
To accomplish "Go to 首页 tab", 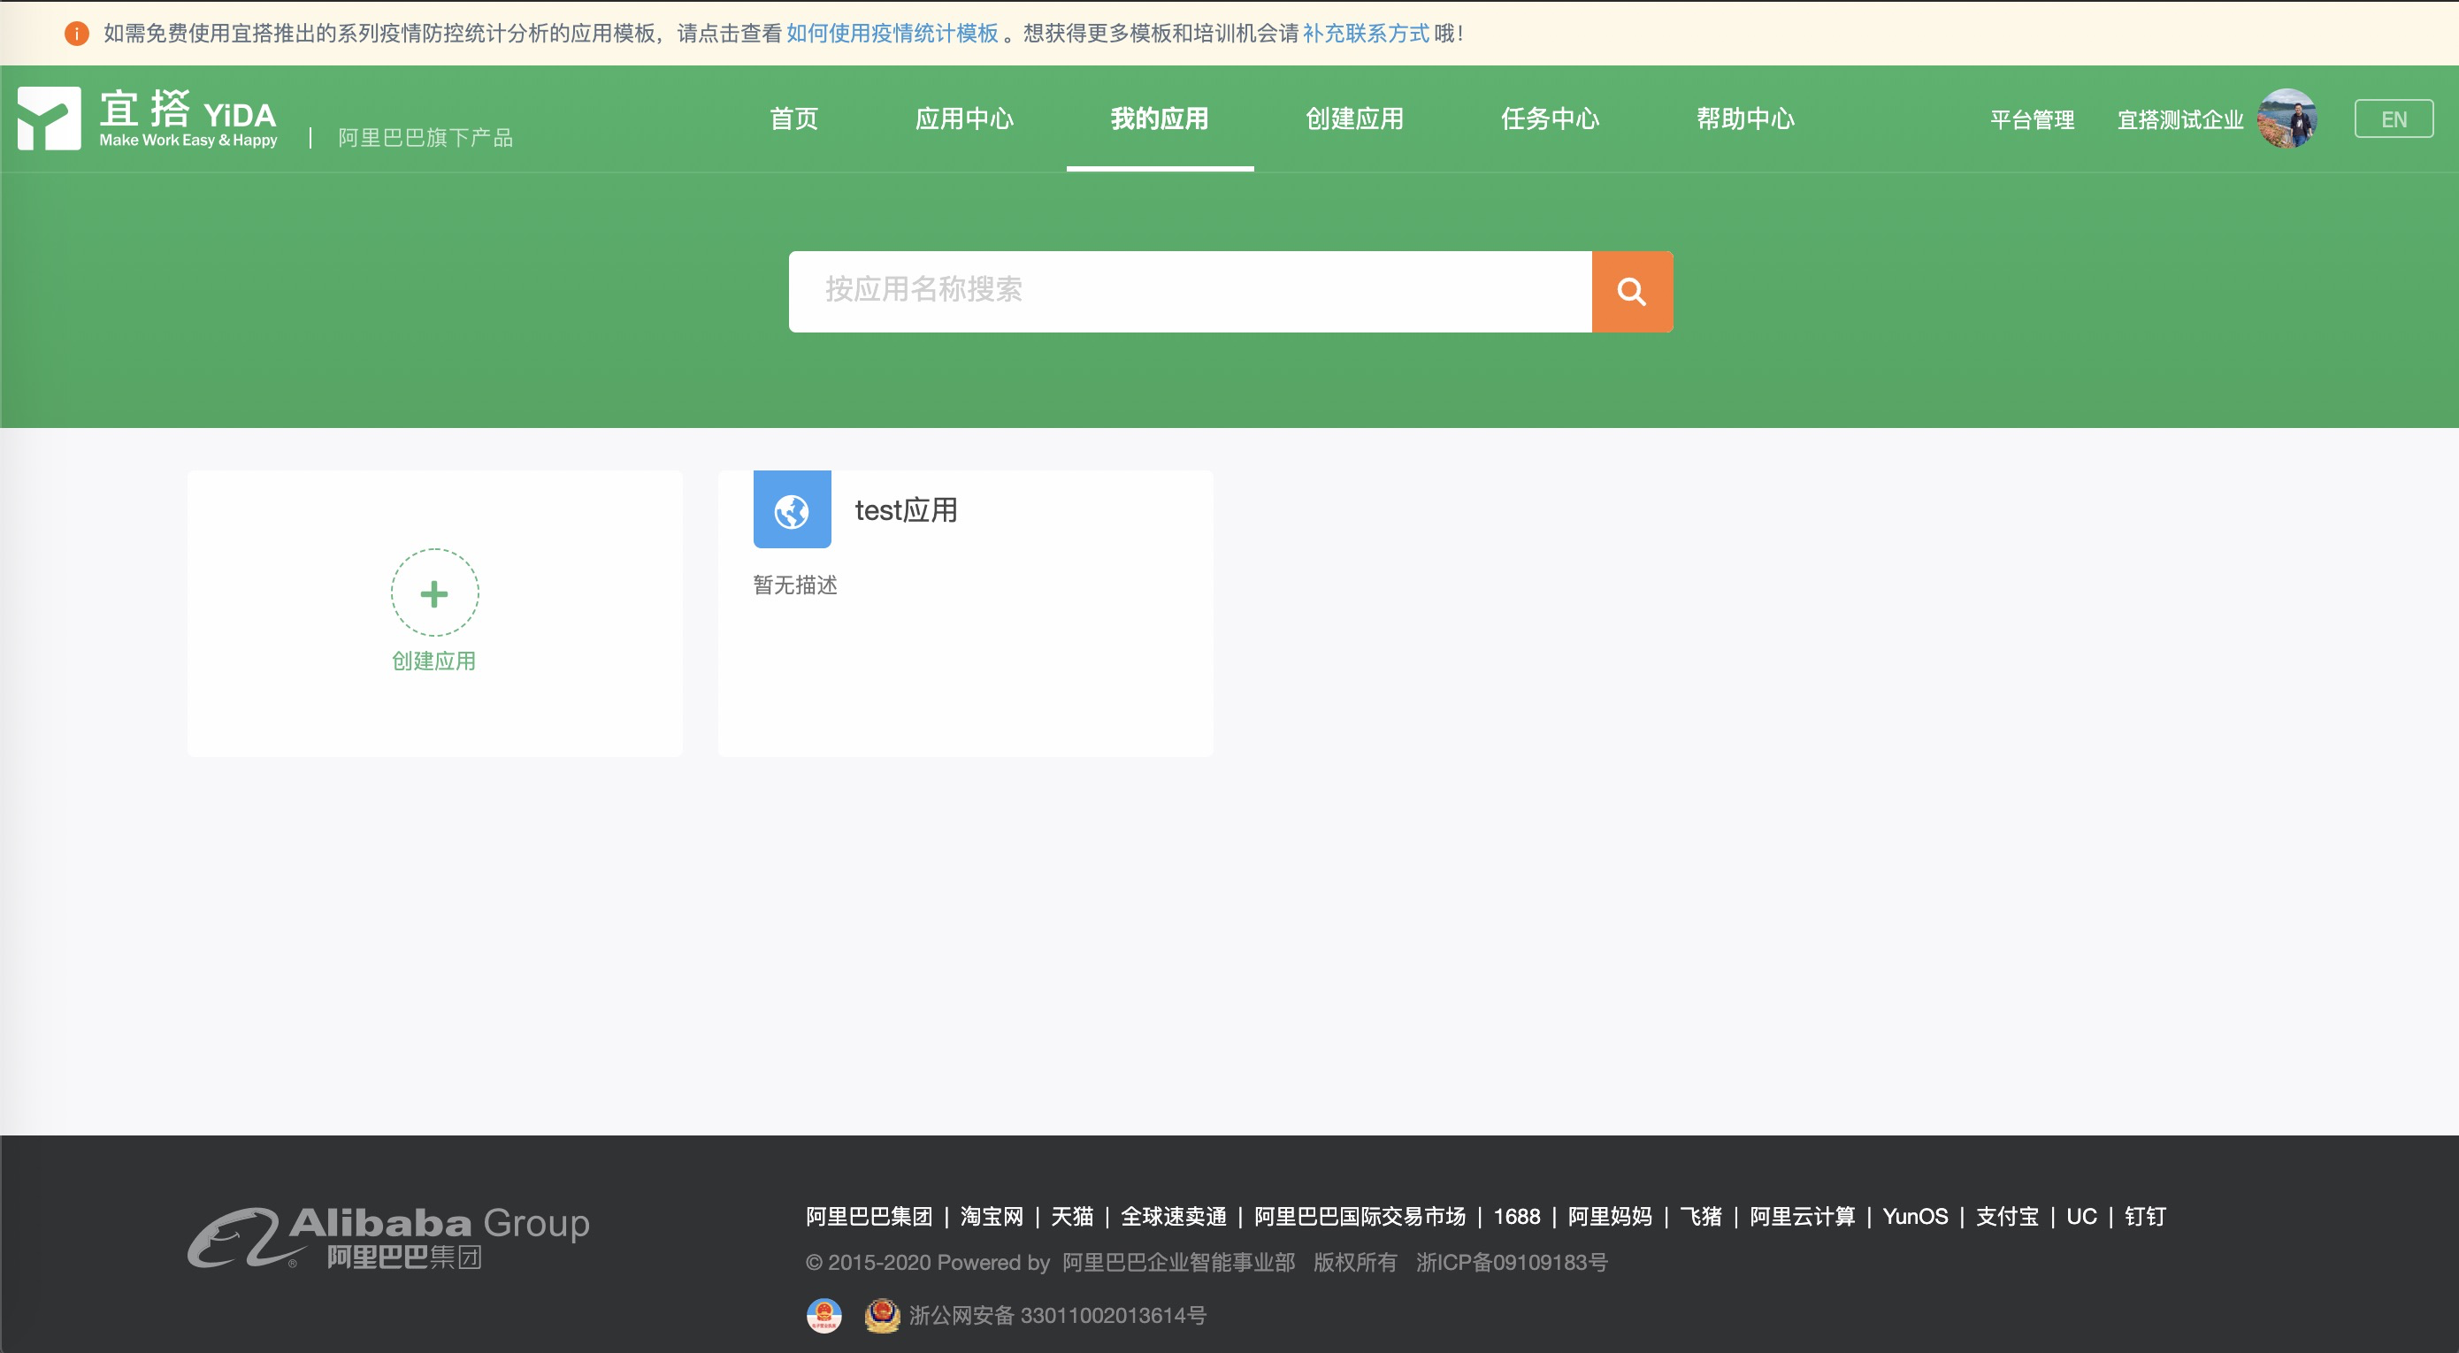I will (793, 119).
